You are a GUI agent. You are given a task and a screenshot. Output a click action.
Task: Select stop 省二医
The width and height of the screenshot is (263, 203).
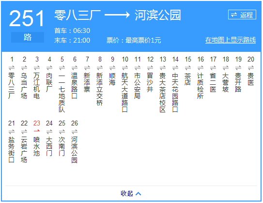pyautogui.click(x=213, y=82)
